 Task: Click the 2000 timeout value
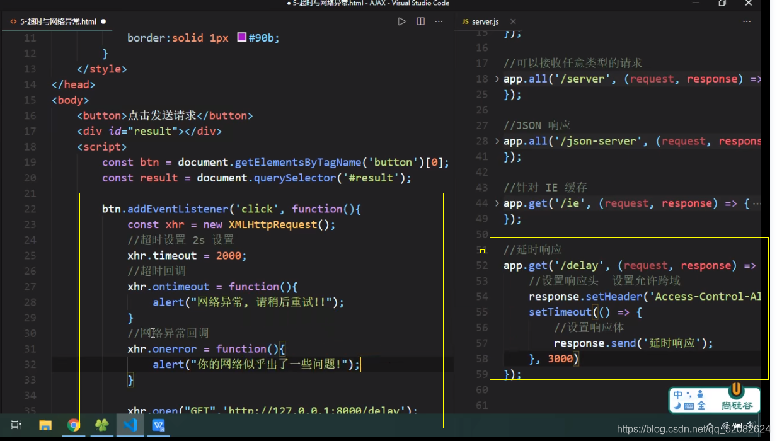click(x=228, y=256)
